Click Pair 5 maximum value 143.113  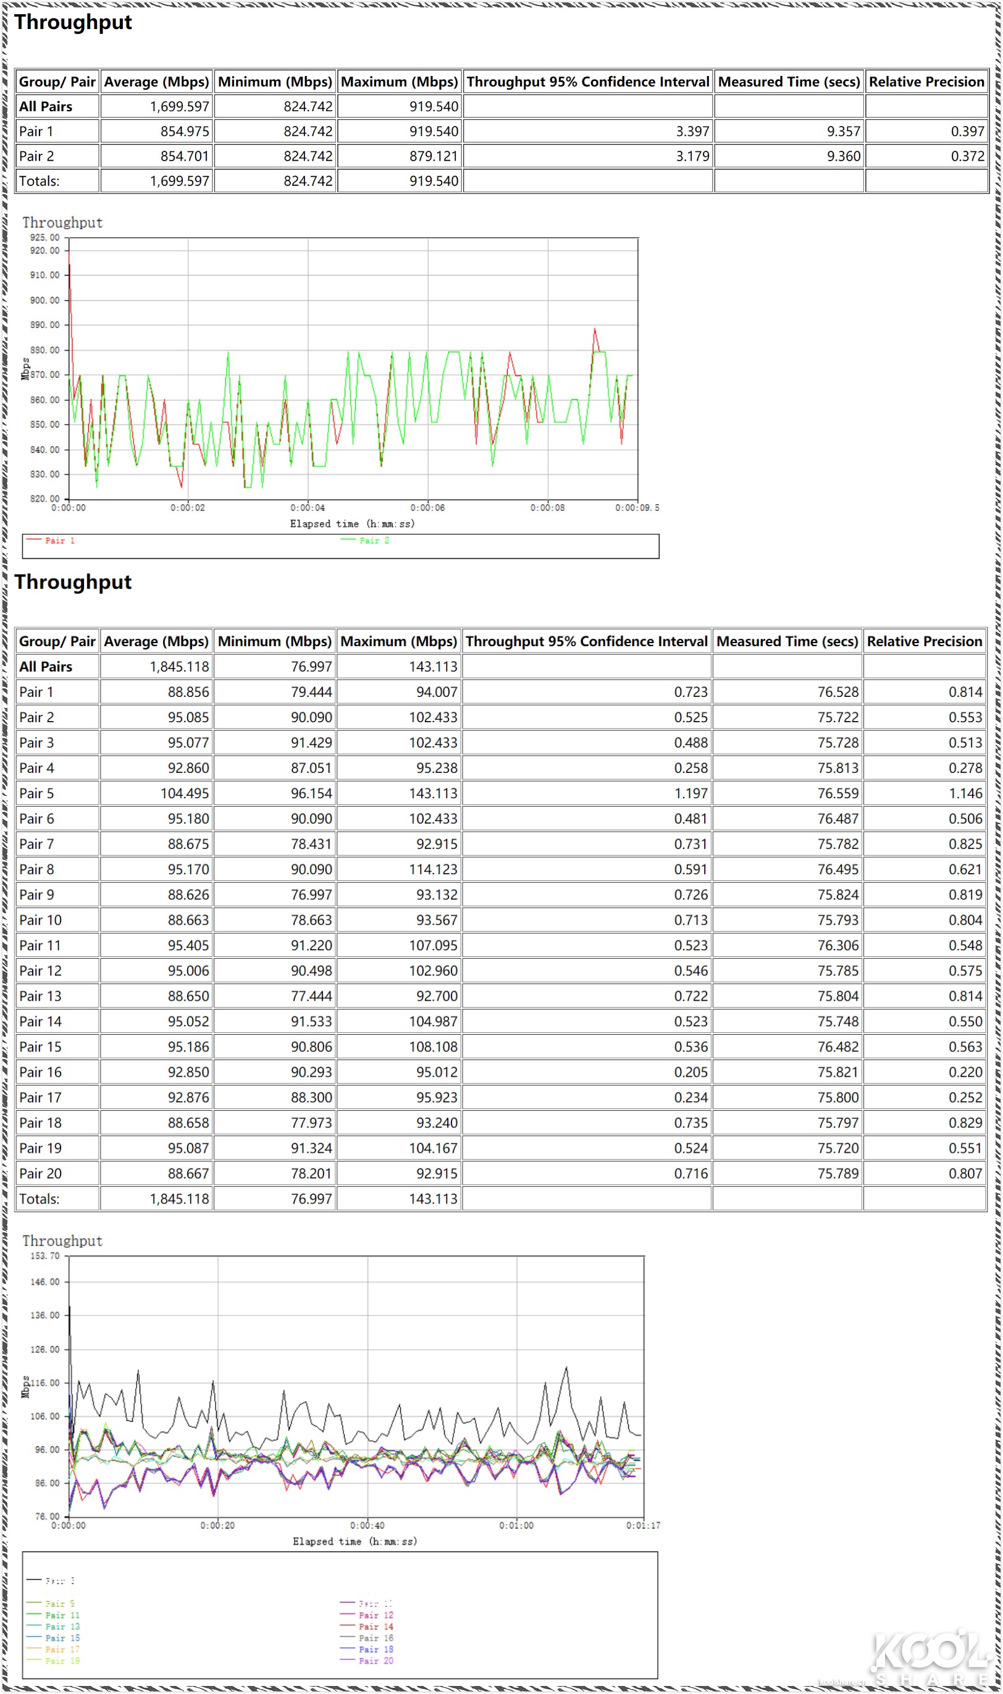click(432, 793)
